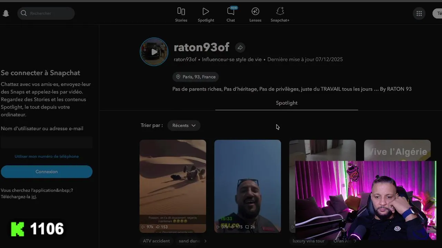Click the luxury villa tour tag

coord(308,241)
